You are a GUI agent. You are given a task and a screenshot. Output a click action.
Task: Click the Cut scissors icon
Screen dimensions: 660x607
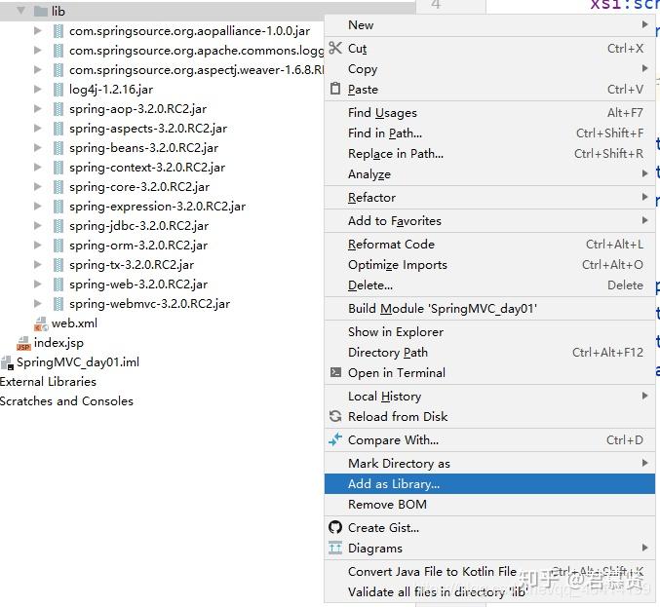pos(335,48)
